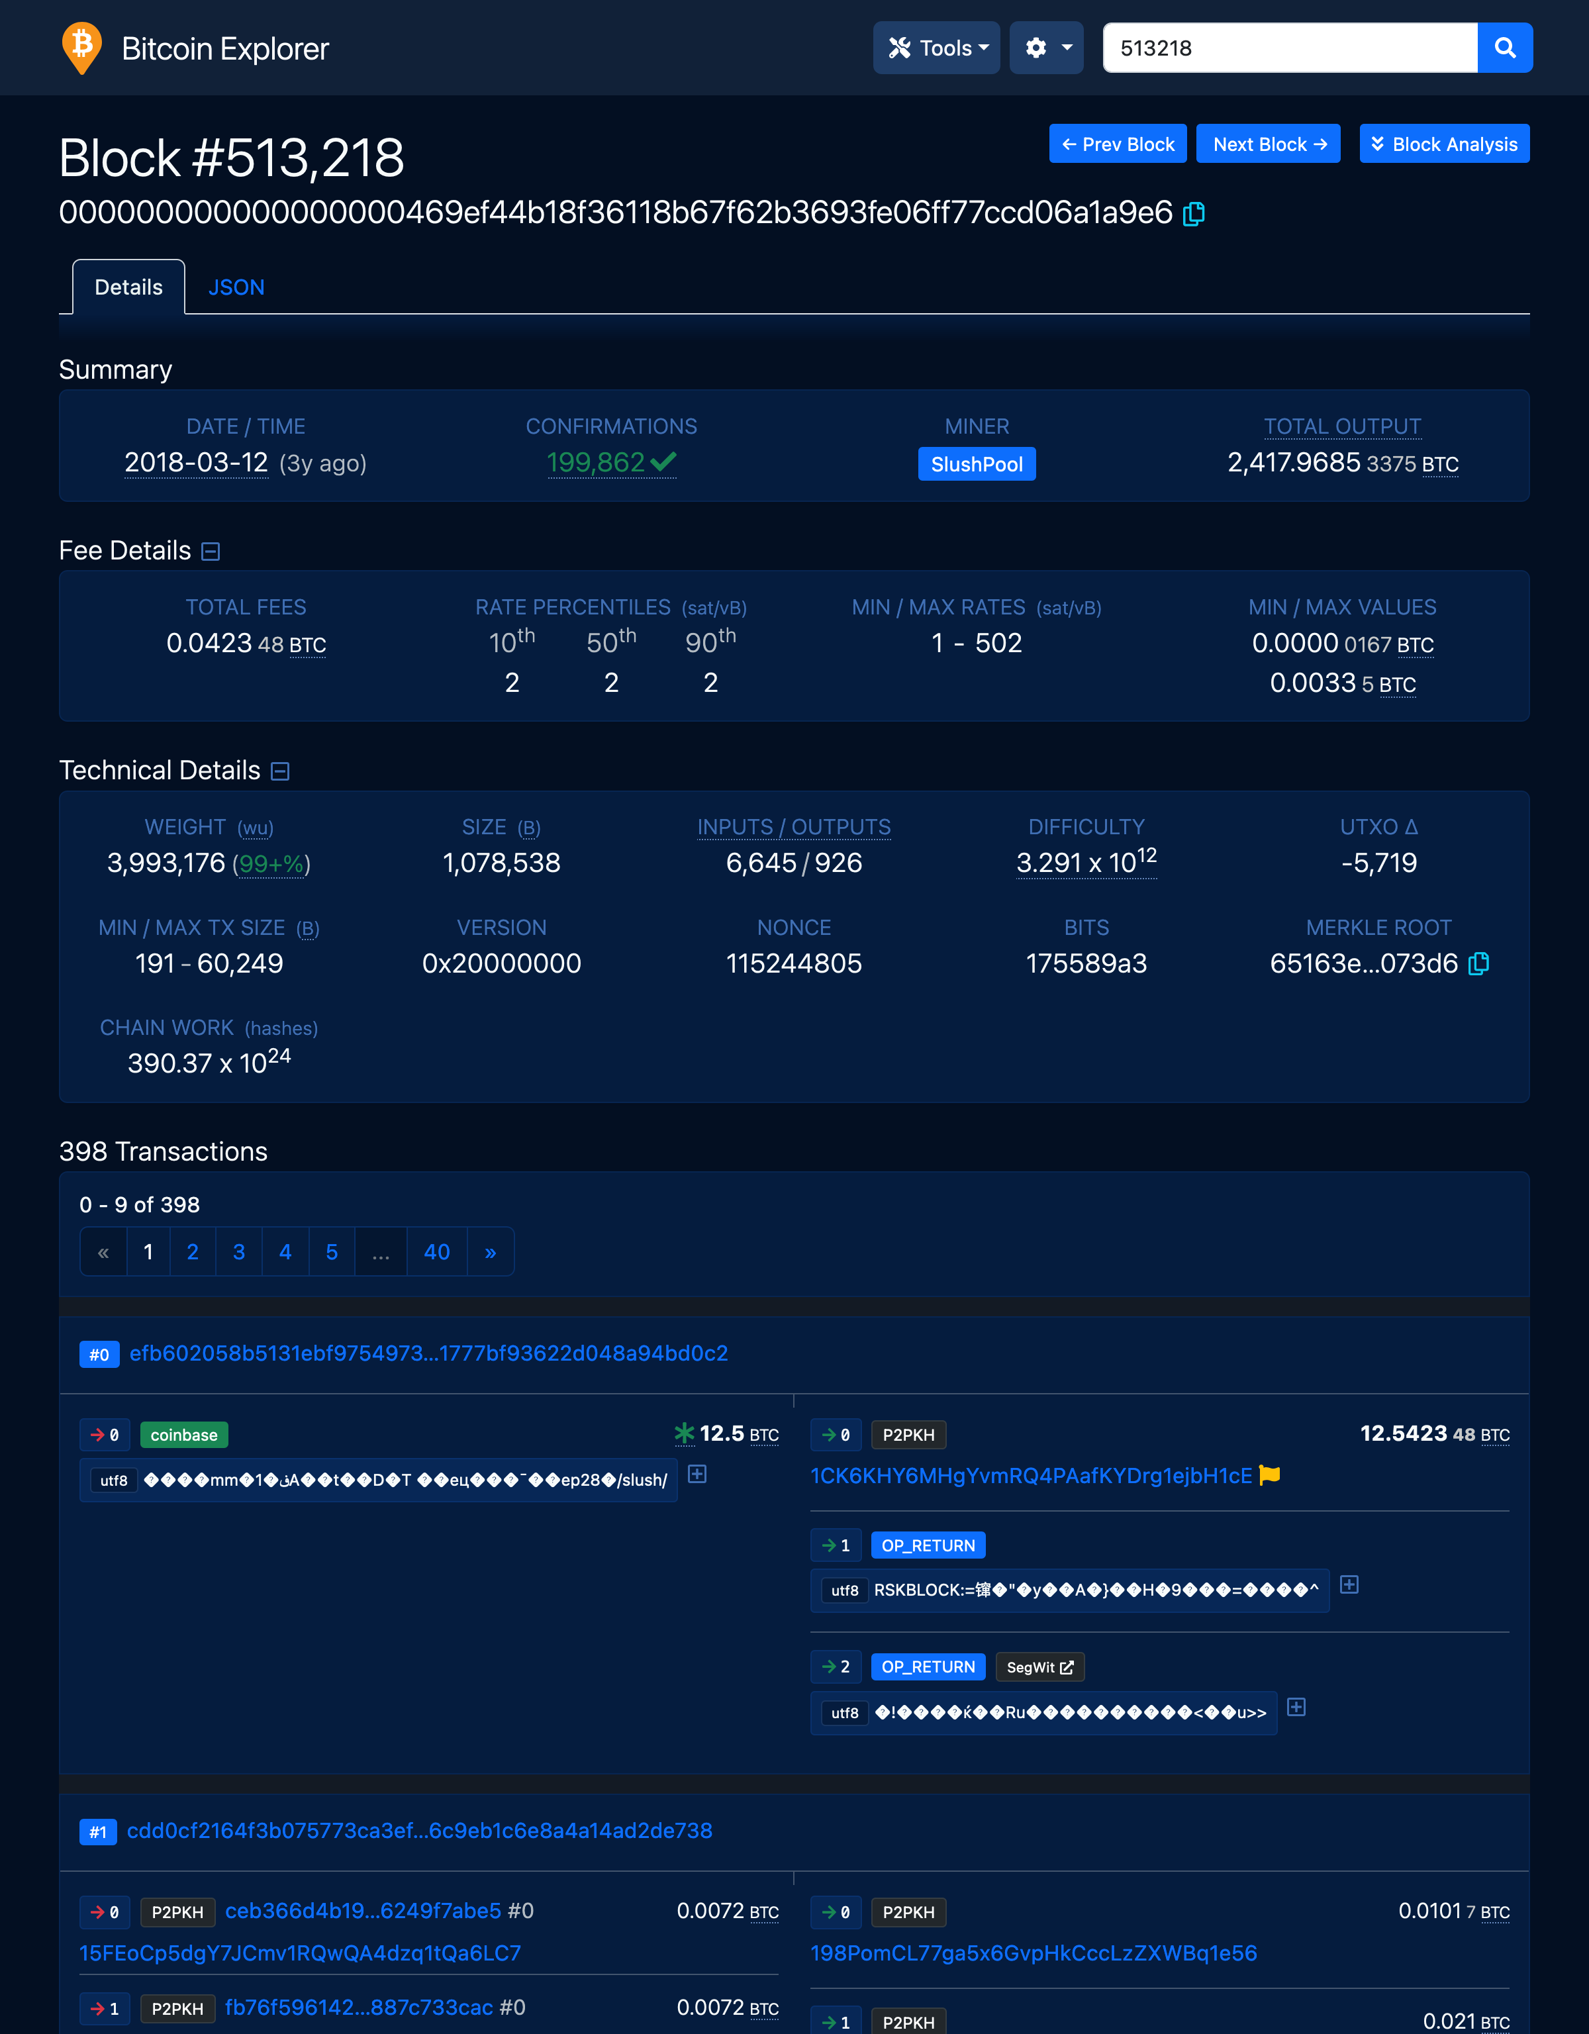Go to the Next Block

1268,144
